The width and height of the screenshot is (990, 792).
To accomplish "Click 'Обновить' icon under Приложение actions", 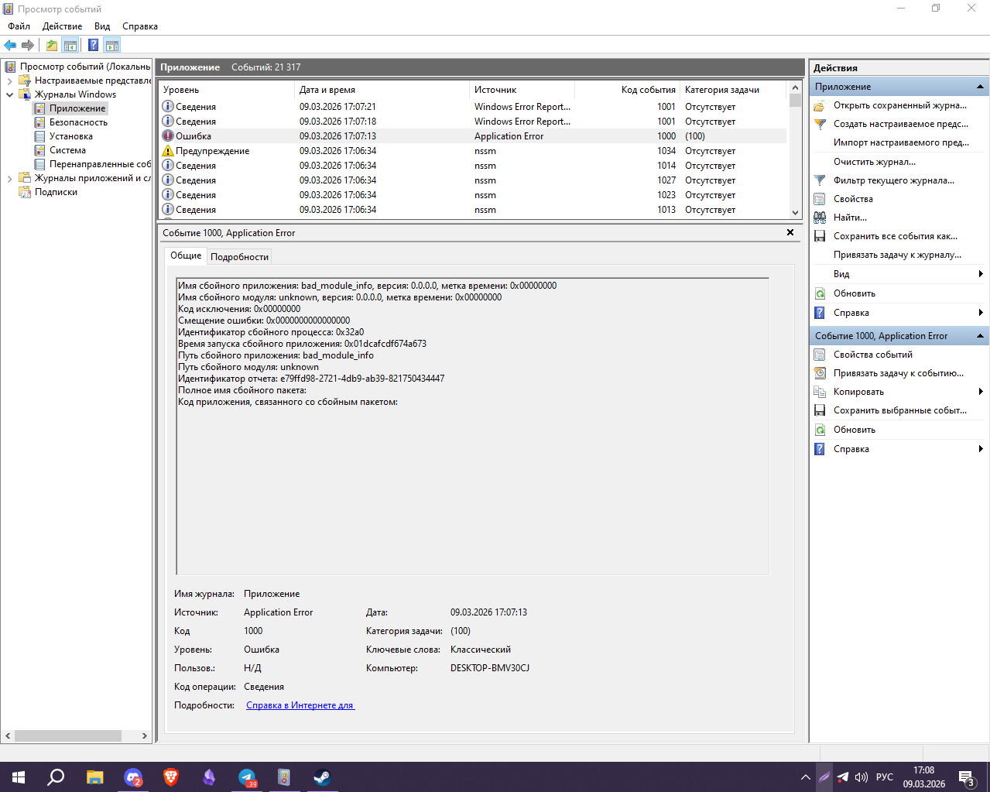I will 820,293.
